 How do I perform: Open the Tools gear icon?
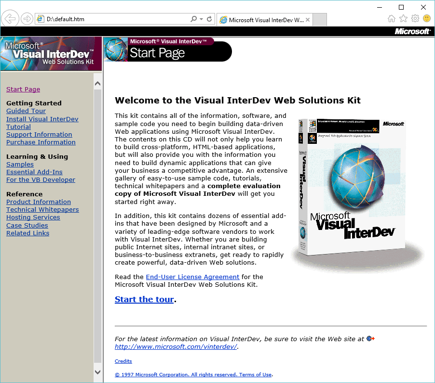(415, 19)
